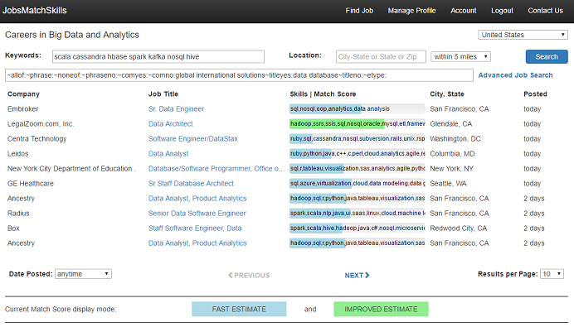Click the Skills | Match Score column header
The image size is (574, 327).
(323, 94)
